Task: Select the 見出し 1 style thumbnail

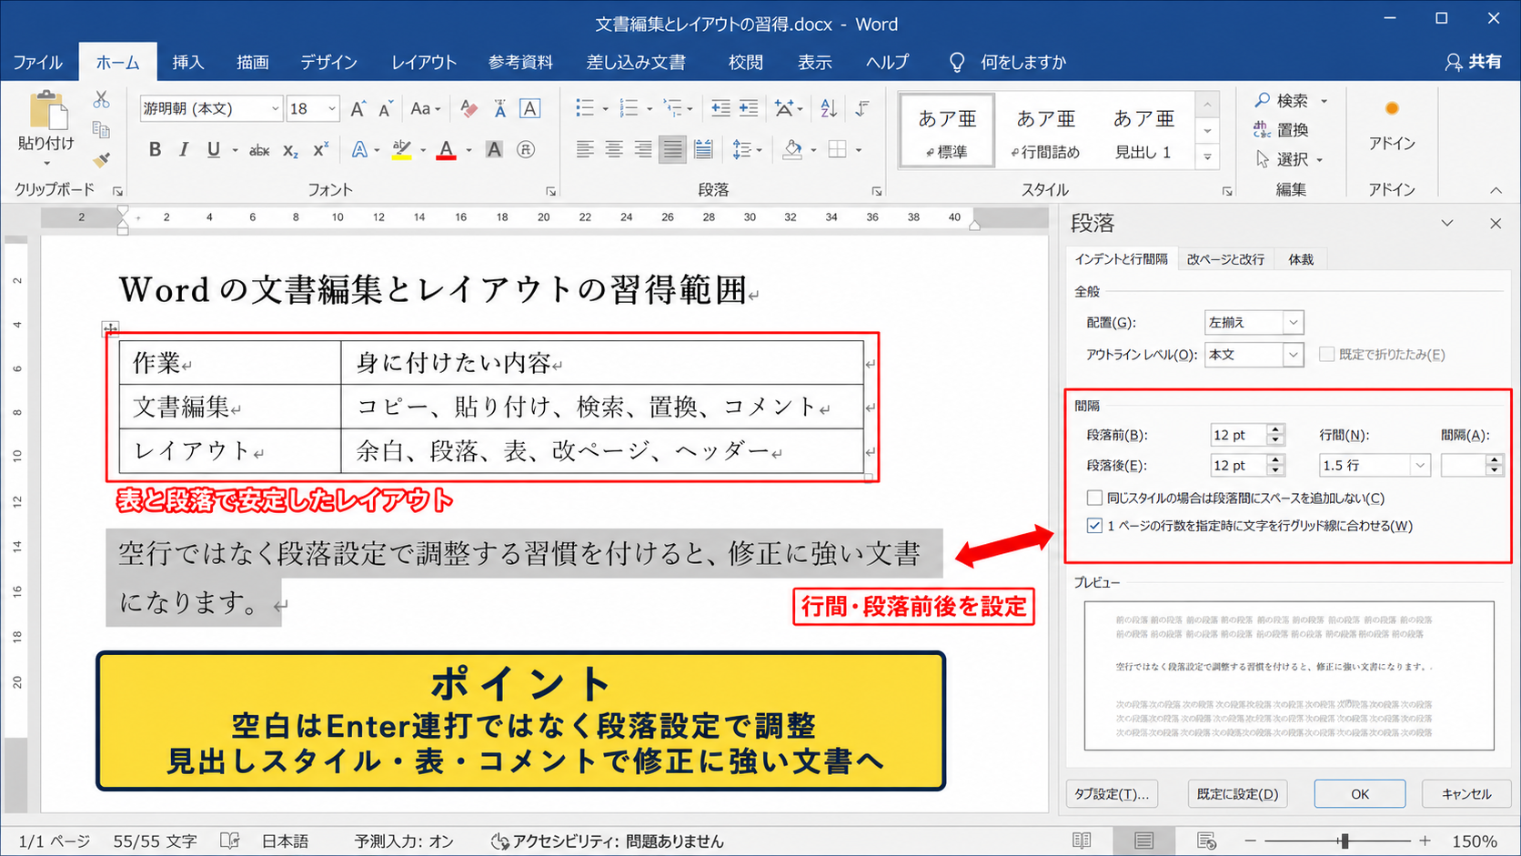Action: coord(1143,133)
